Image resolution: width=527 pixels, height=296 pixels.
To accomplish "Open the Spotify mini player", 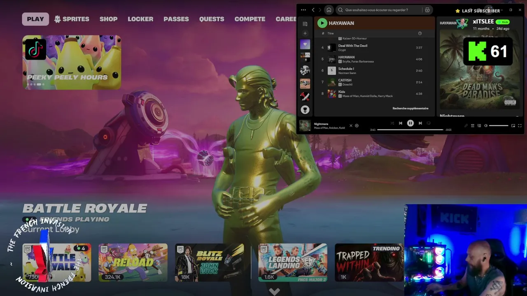I will pos(513,126).
